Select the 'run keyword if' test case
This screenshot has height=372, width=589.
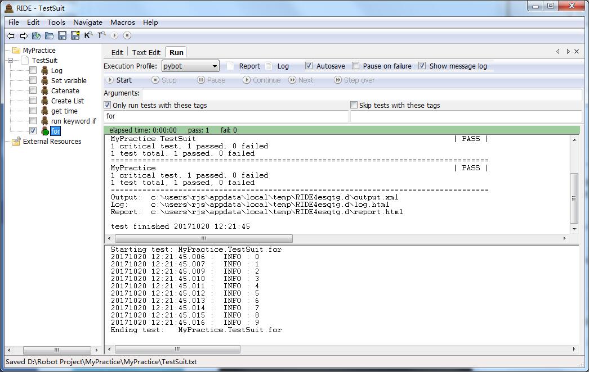click(73, 121)
